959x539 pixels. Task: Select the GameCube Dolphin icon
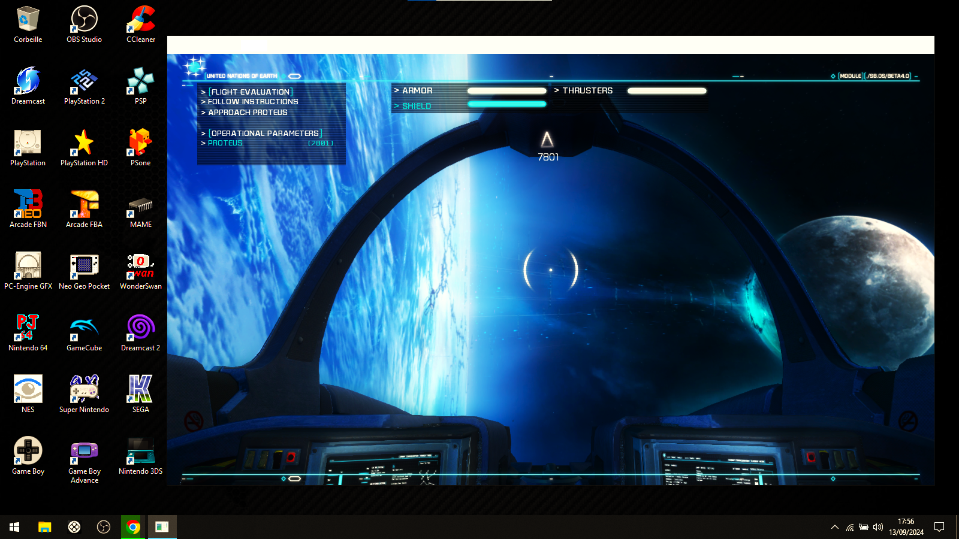(x=84, y=333)
